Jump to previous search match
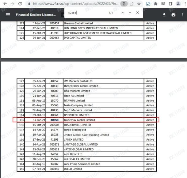187x178 pixels. point(123,13)
